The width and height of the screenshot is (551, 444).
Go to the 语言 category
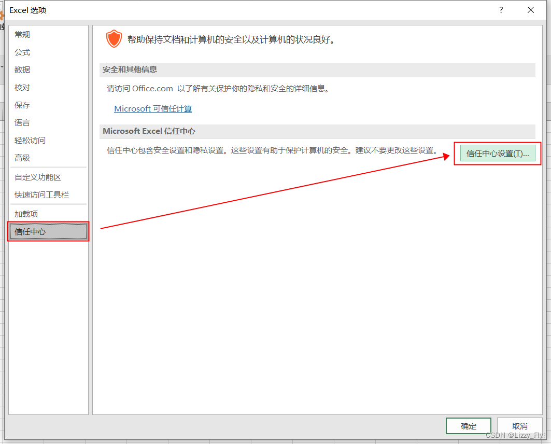tap(48, 122)
